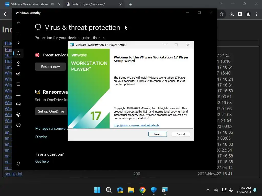The width and height of the screenshot is (262, 196).
Task: Bookmark this page with star icon
Action: coord(222,14)
